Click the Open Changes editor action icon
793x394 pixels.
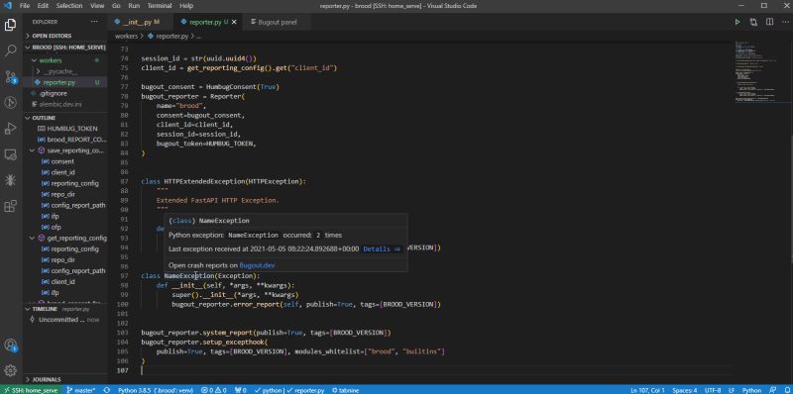pos(753,22)
